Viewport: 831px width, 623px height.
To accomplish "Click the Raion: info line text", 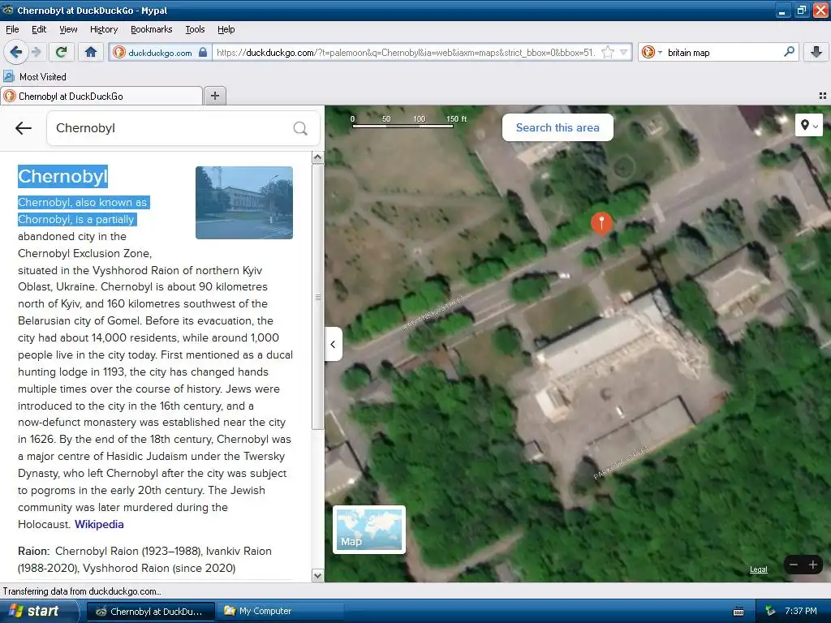I will pos(144,560).
